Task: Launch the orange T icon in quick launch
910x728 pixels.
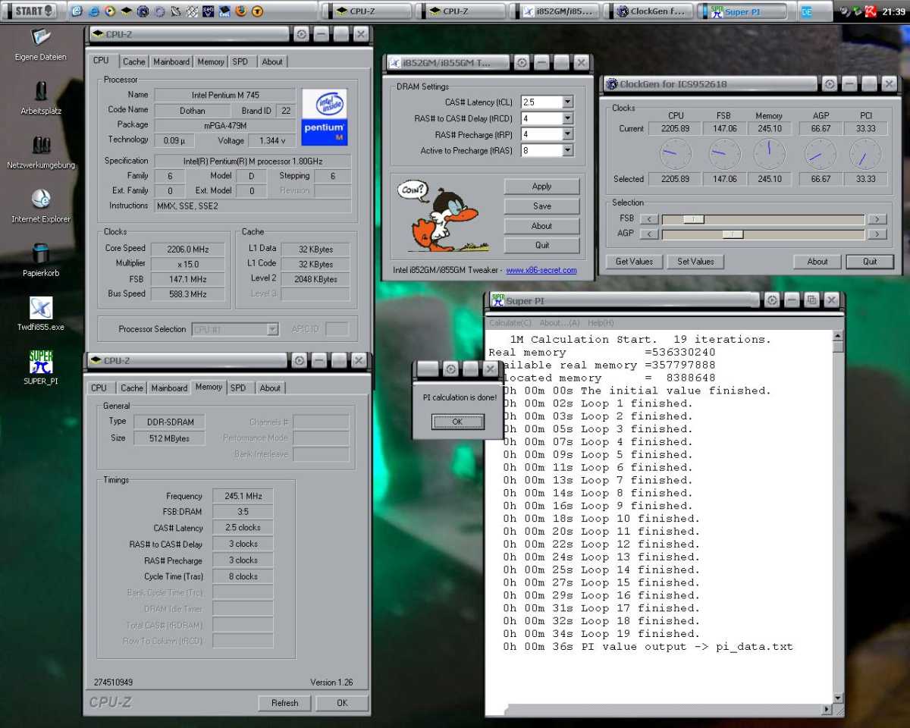Action: tap(258, 11)
